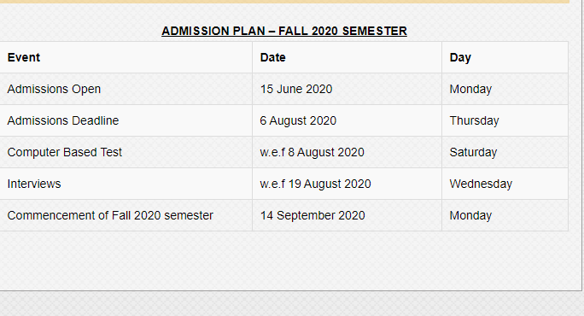Select the Event column header
The image size is (584, 316).
[x=126, y=57]
